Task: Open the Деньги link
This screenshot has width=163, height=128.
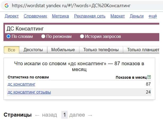Action: click(137, 16)
